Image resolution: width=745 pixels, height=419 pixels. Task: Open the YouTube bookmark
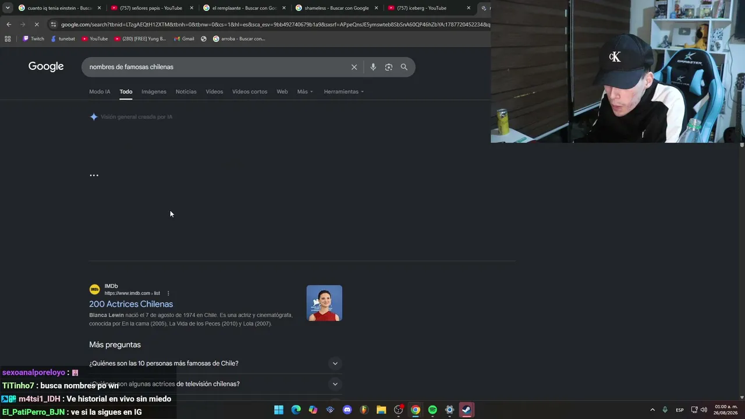pyautogui.click(x=94, y=39)
